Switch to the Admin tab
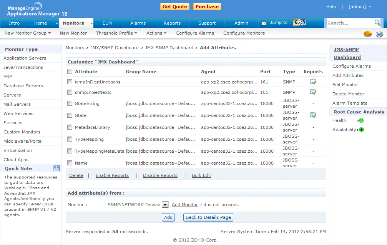Viewport: 387px width, 245px height. (241, 23)
